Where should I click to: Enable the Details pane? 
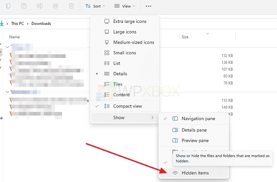coord(194,130)
